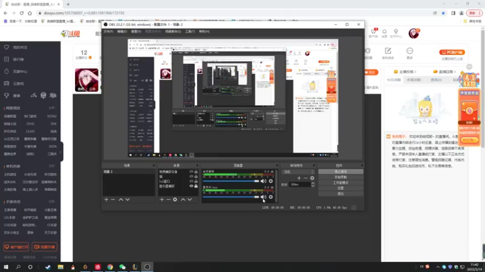Move scene down in Scenes panel
Screen dimensions: 485x272
(127, 199)
